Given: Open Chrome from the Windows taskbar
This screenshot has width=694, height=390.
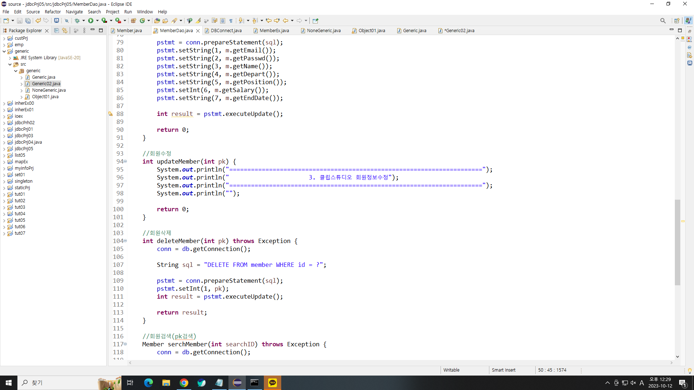Looking at the screenshot, I should [184, 383].
